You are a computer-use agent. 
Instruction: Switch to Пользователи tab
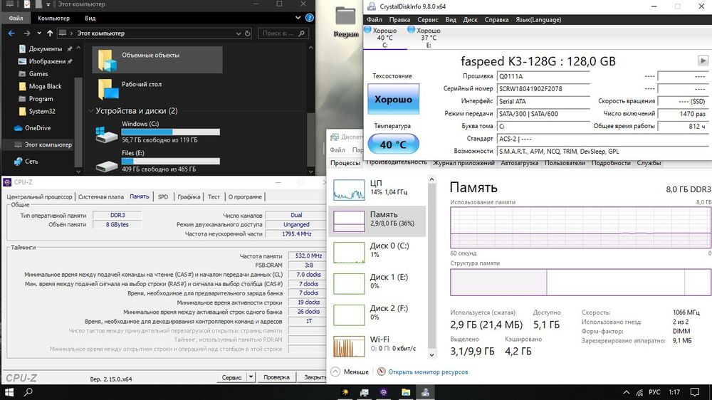[565, 163]
